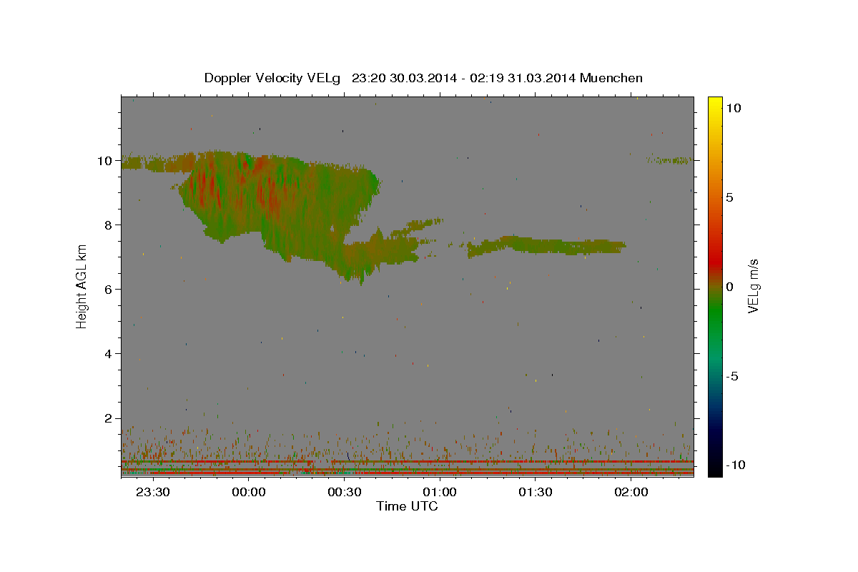Click the height label 10 on y-axis

coord(104,161)
